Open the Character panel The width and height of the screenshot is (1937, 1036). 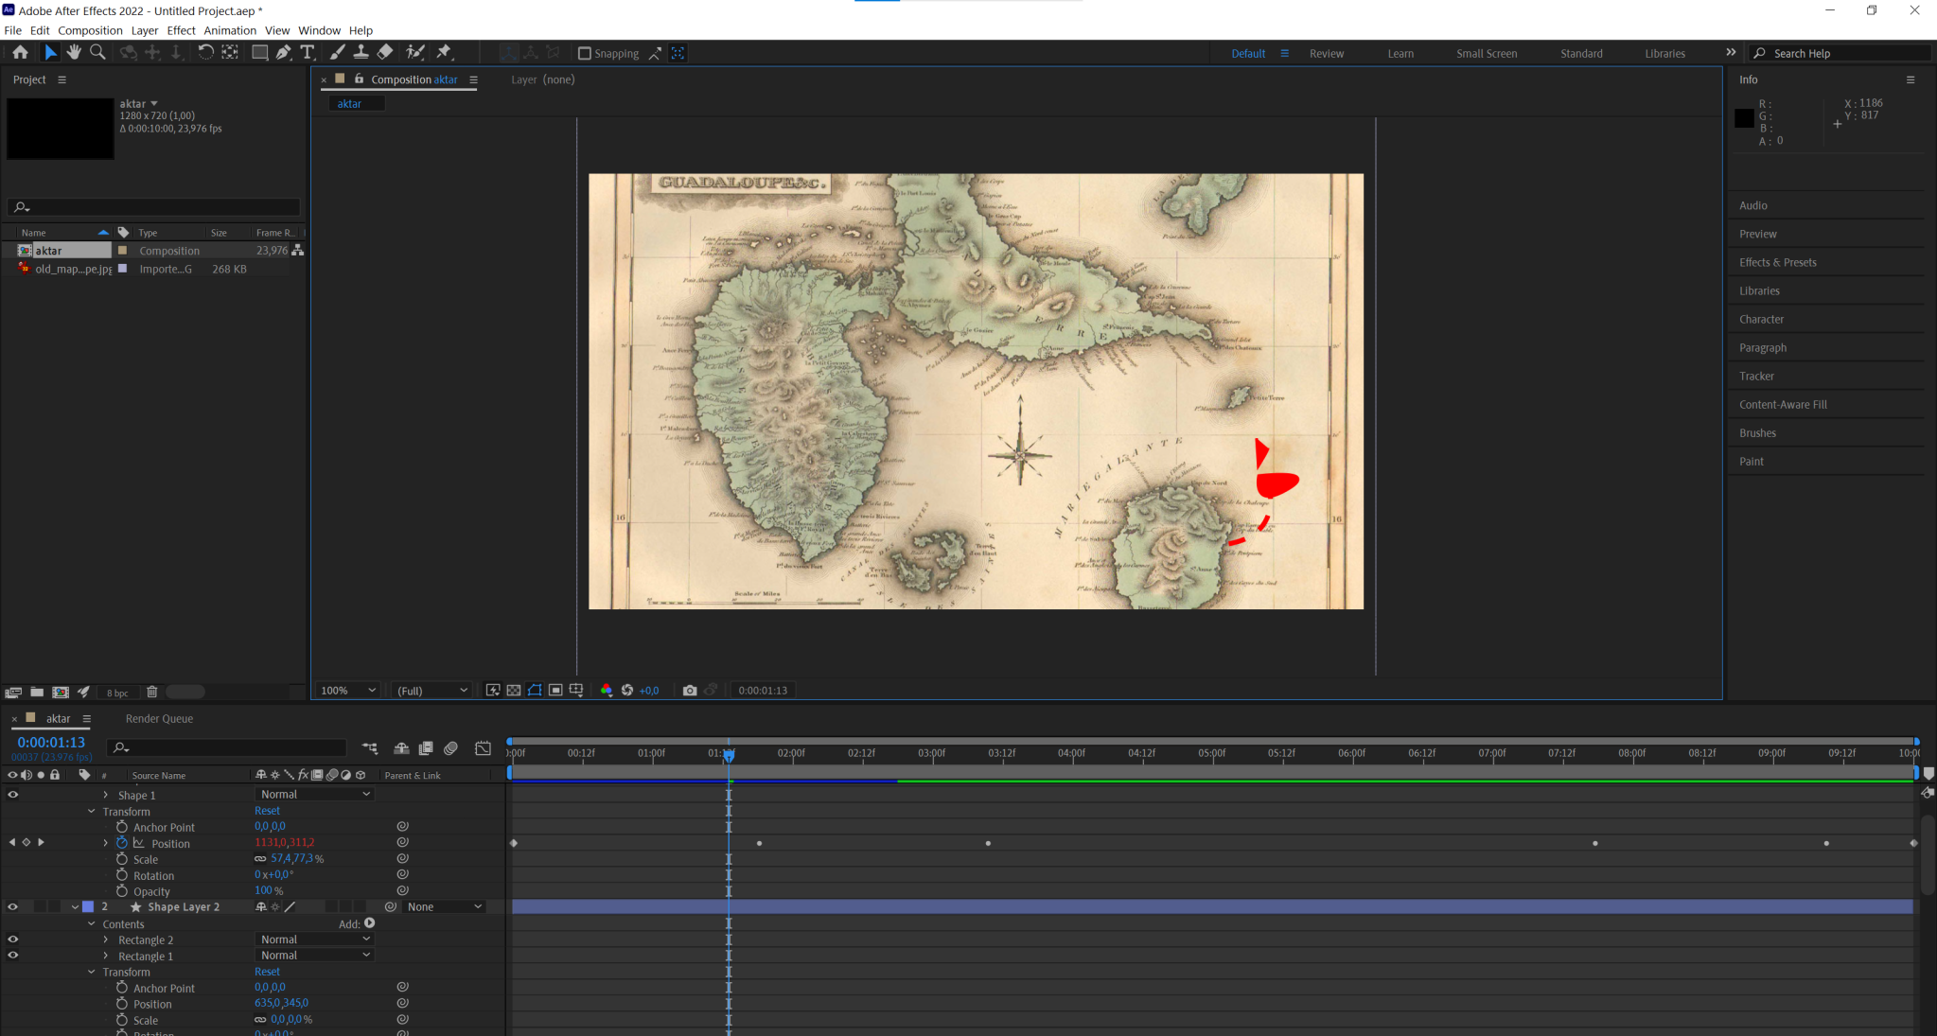click(1761, 320)
